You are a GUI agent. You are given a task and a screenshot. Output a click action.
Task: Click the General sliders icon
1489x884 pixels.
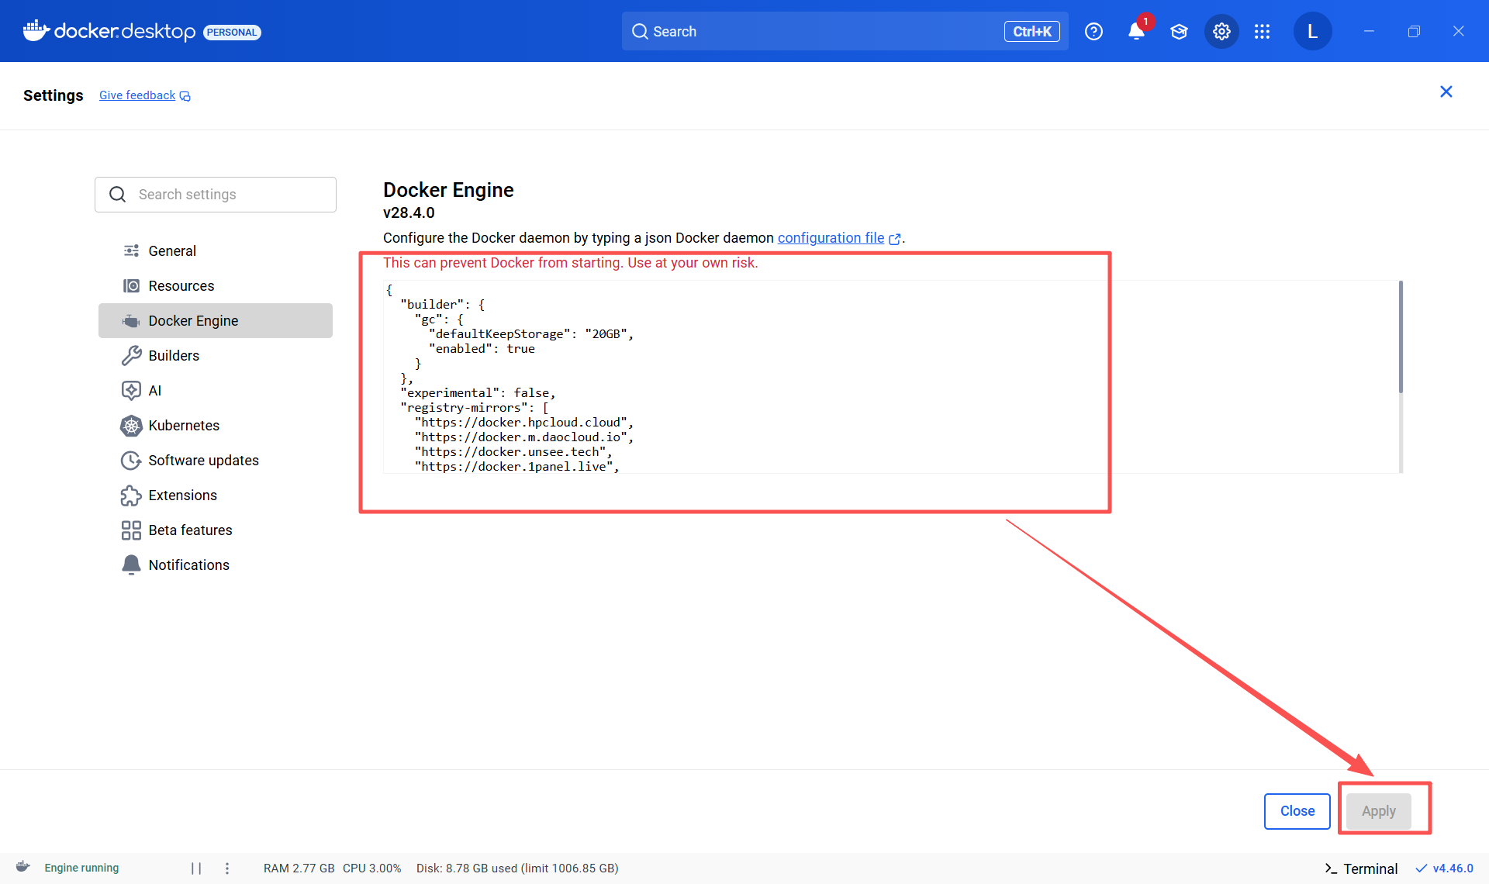(131, 250)
